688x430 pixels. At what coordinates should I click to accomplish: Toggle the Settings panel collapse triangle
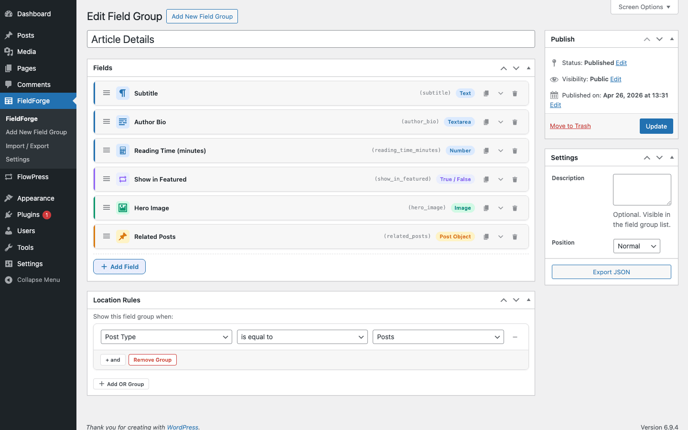point(672,157)
